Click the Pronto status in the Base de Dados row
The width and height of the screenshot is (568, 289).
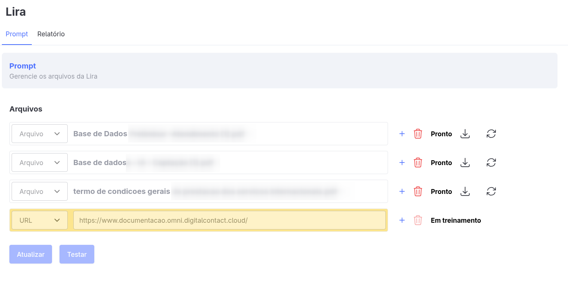tap(442, 134)
